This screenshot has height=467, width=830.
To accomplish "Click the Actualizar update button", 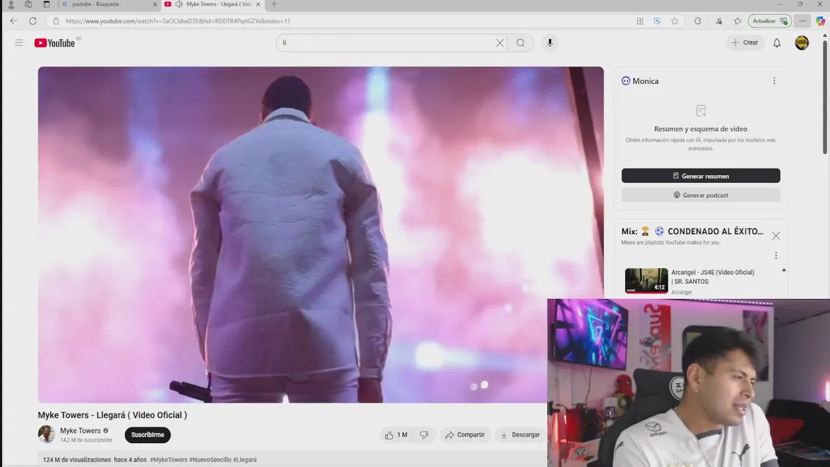I will point(770,21).
